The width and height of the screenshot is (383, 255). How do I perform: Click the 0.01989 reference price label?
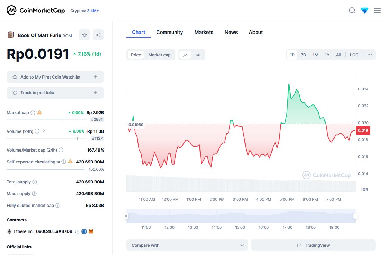pos(136,125)
